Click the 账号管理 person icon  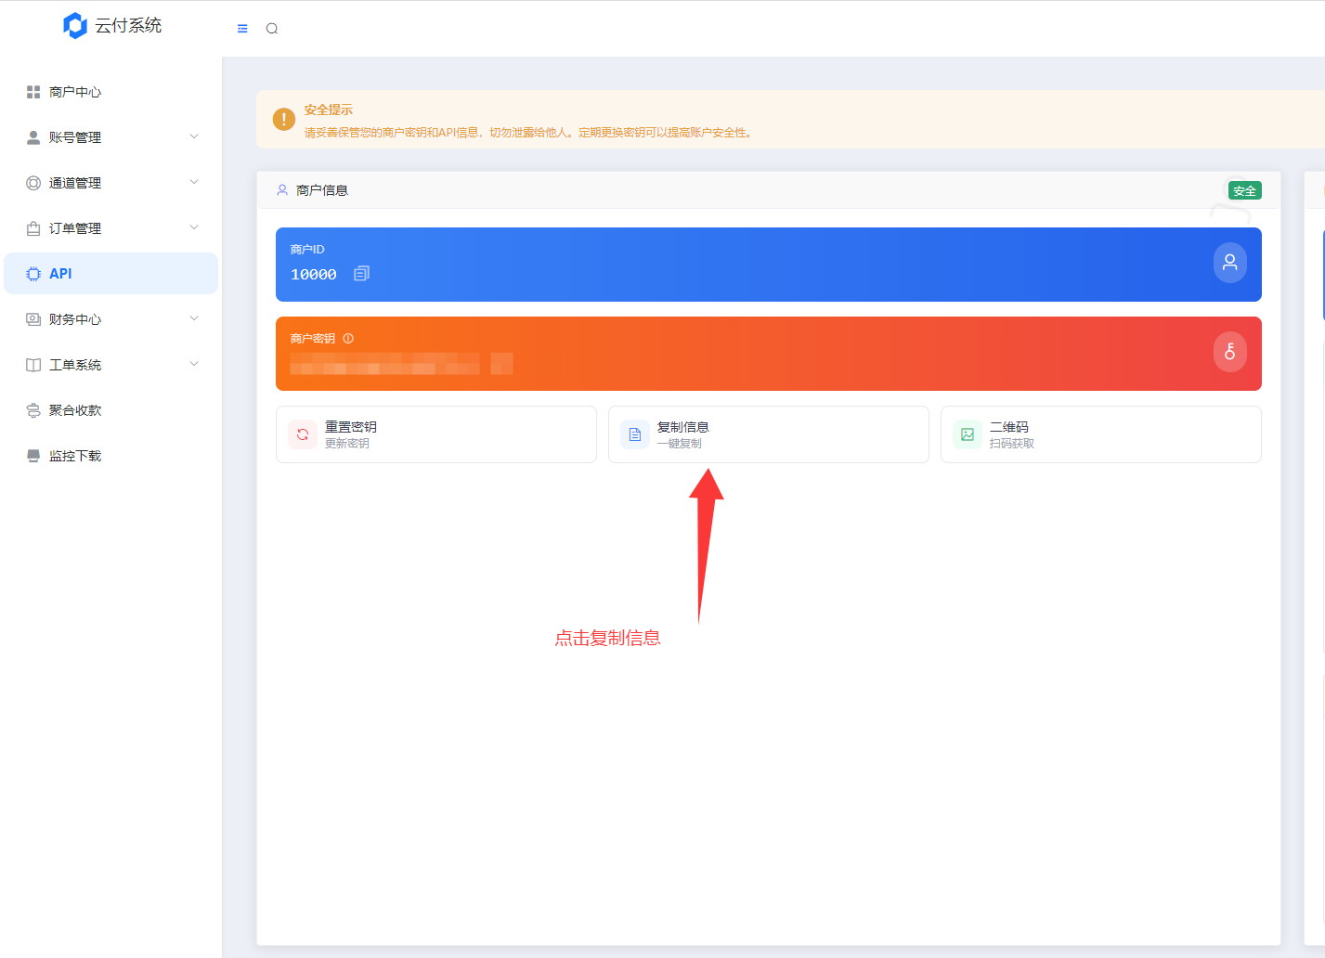pos(33,137)
